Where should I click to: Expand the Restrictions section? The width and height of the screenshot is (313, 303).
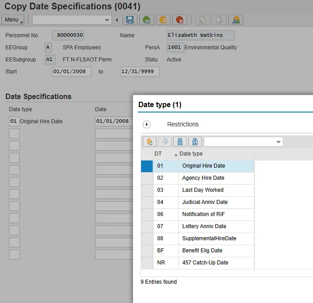click(x=146, y=124)
